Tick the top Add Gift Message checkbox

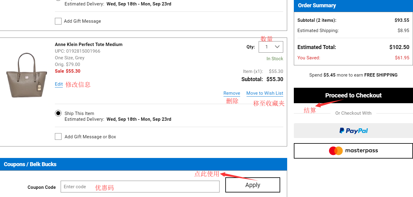click(58, 21)
